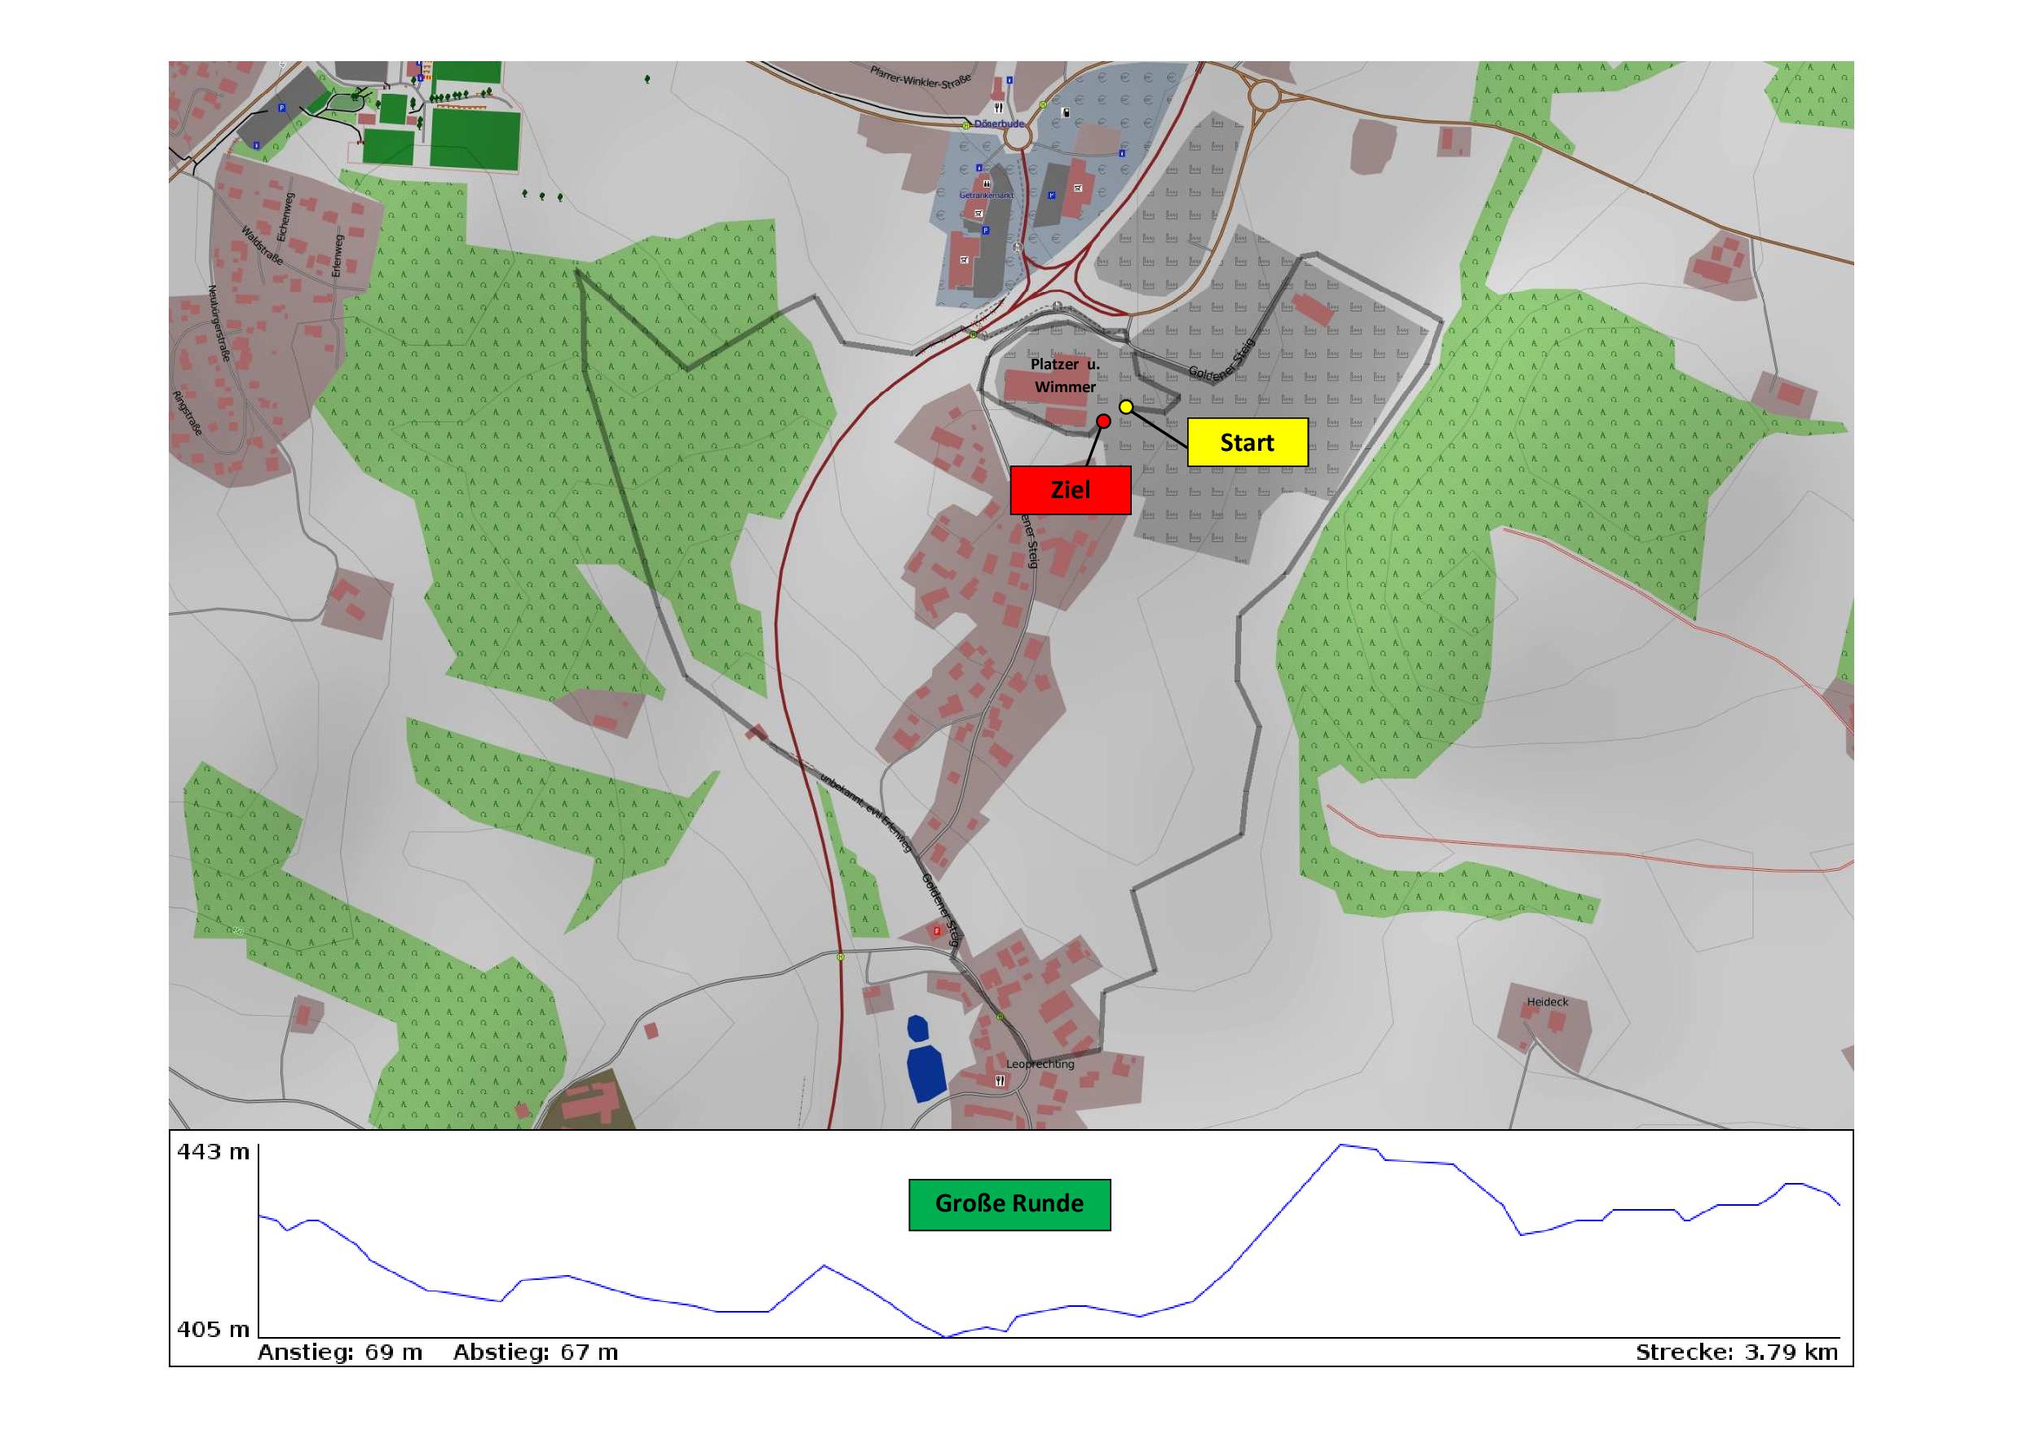Click the red fire station icon

click(937, 930)
